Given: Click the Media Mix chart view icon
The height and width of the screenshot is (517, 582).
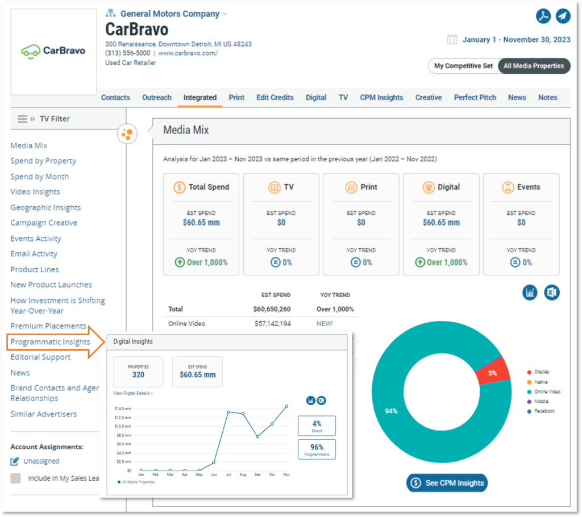Looking at the screenshot, I should coord(530,293).
